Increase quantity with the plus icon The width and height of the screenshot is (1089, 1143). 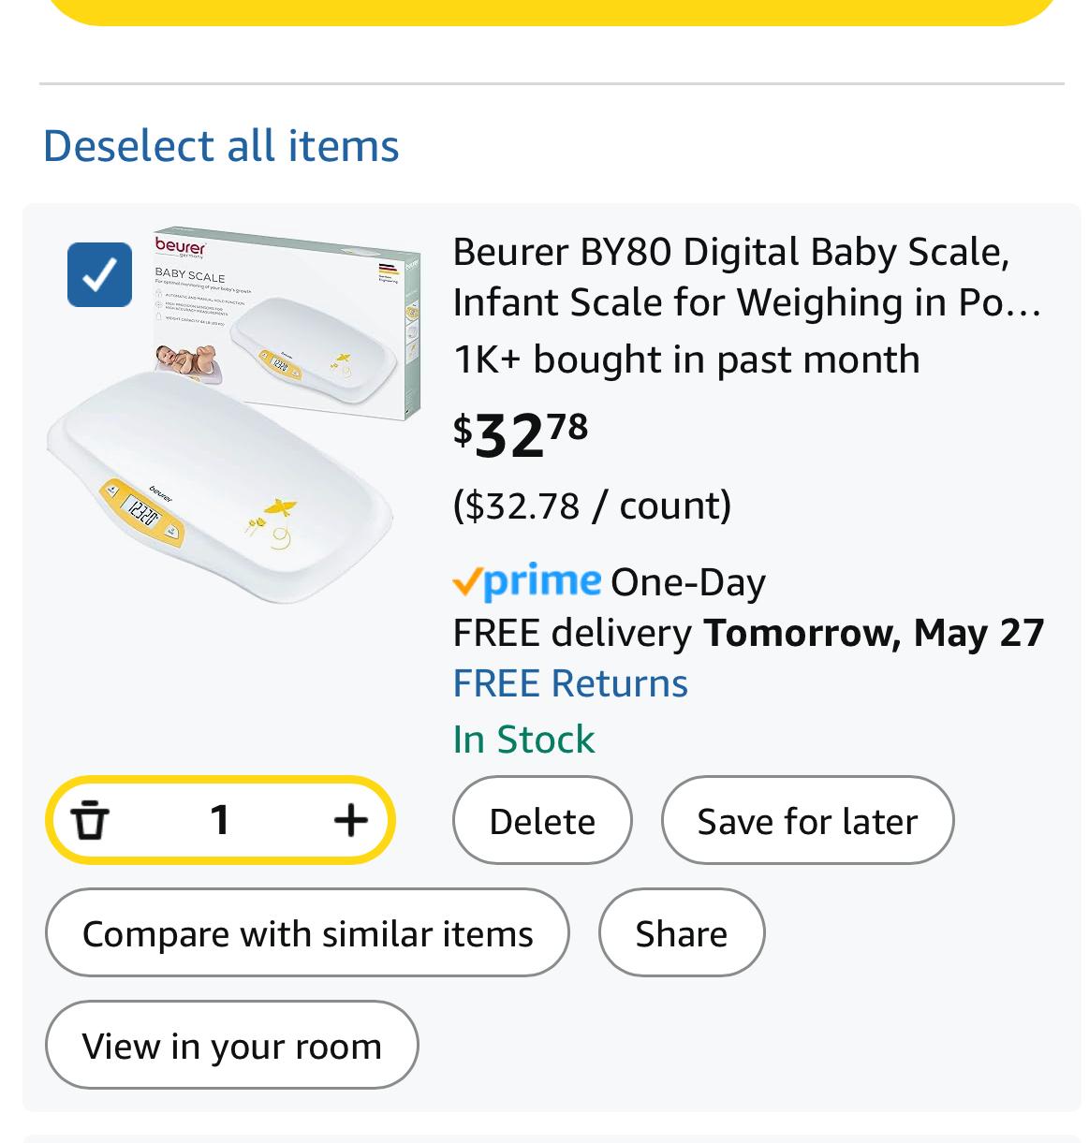coord(350,821)
